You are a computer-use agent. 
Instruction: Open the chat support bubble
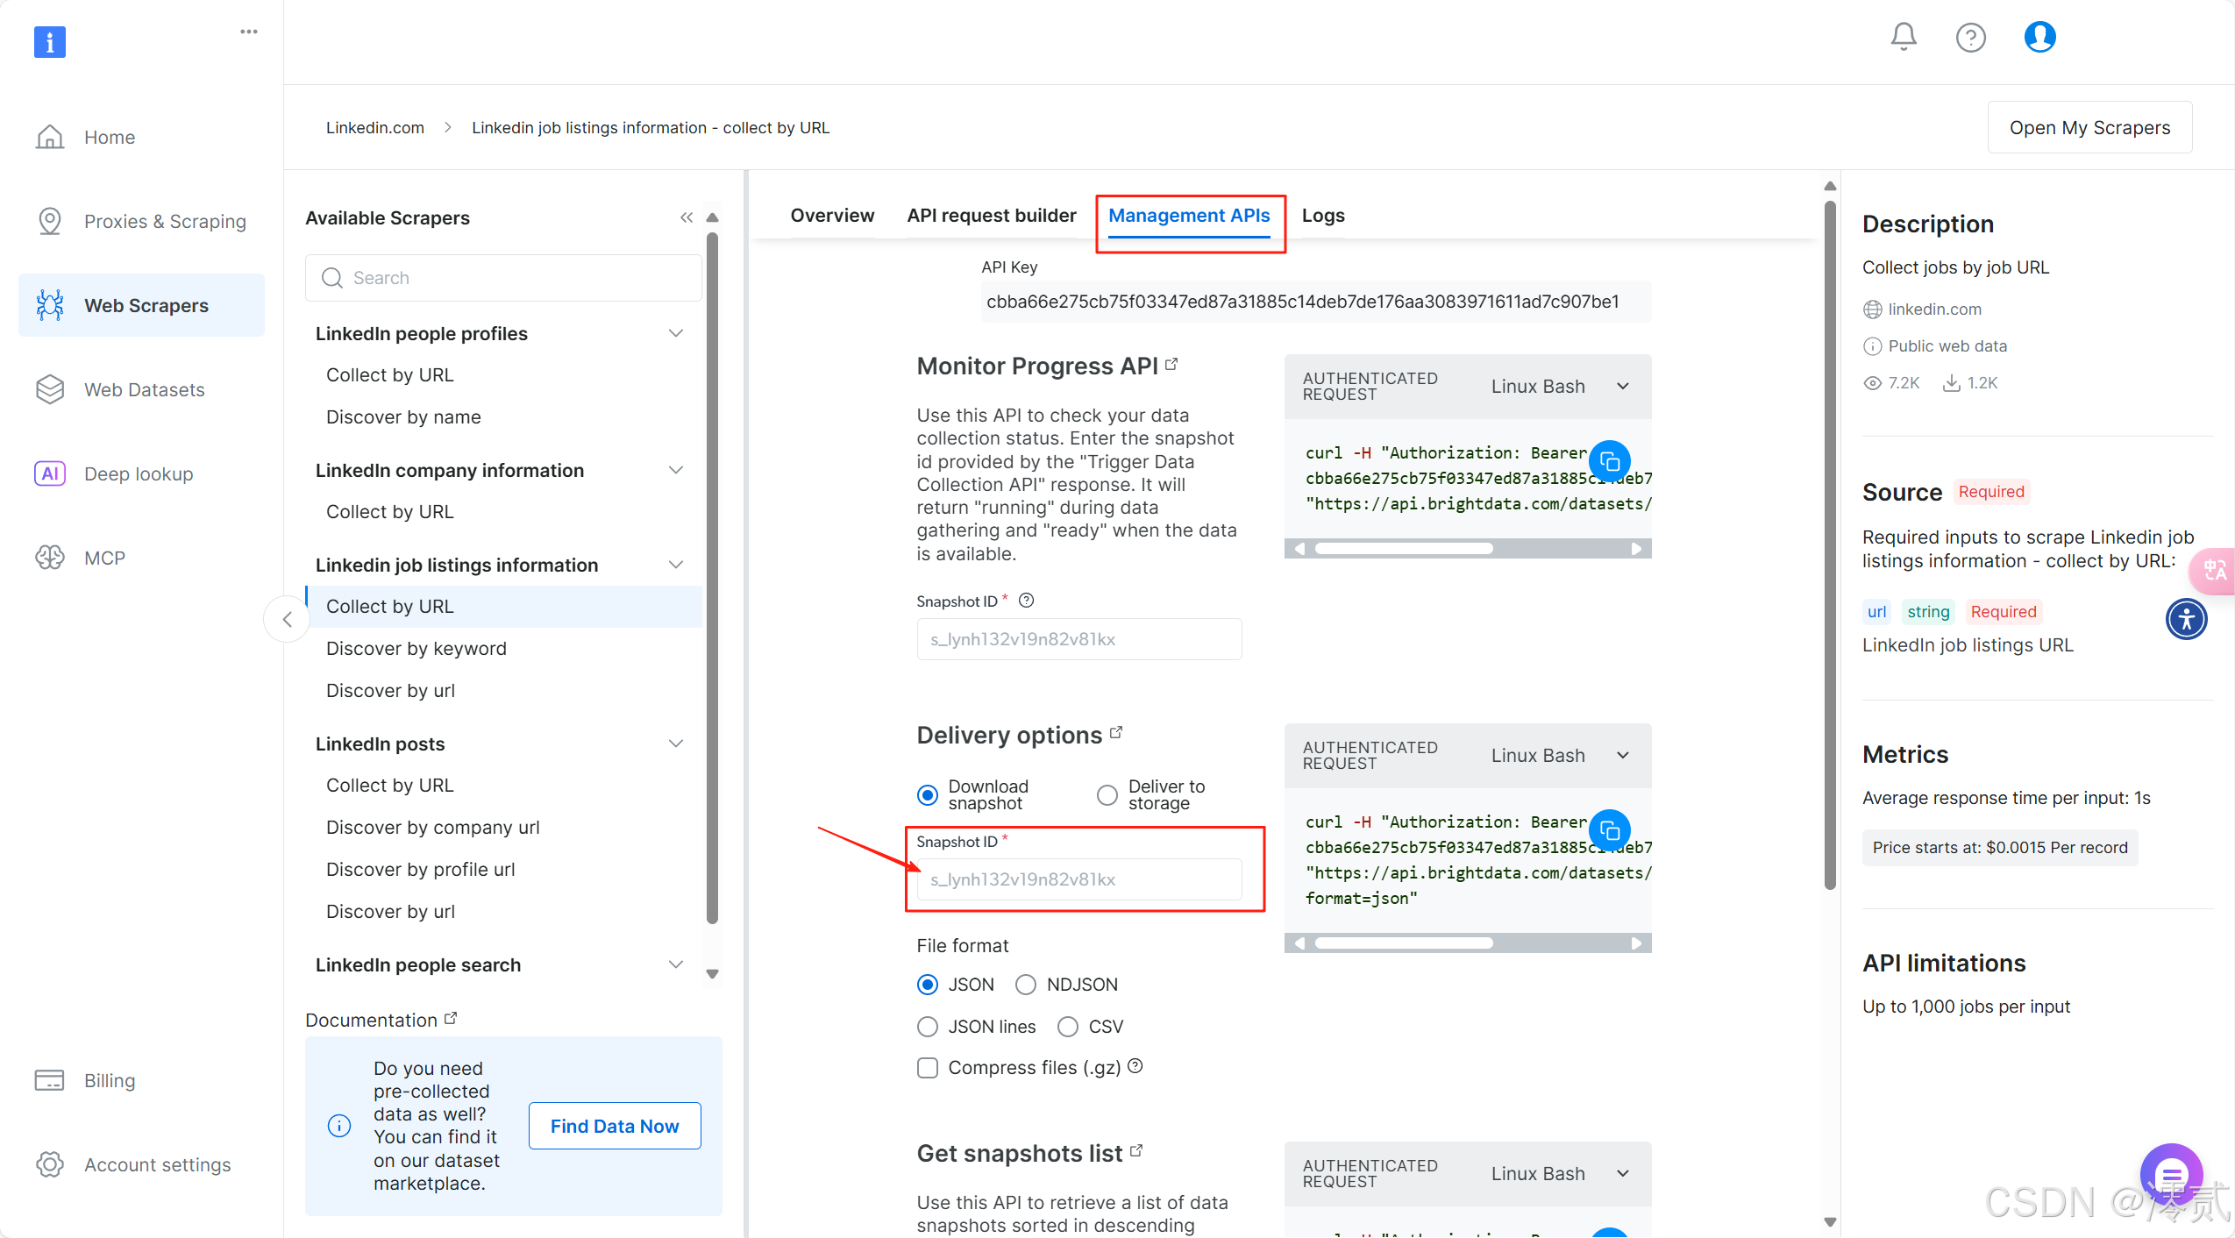(2171, 1175)
